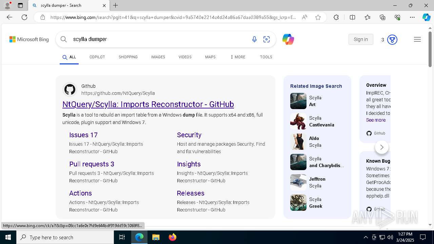
Task: Open the TOOLS option
Action: pyautogui.click(x=266, y=57)
